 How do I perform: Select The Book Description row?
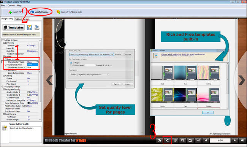tap(20, 54)
